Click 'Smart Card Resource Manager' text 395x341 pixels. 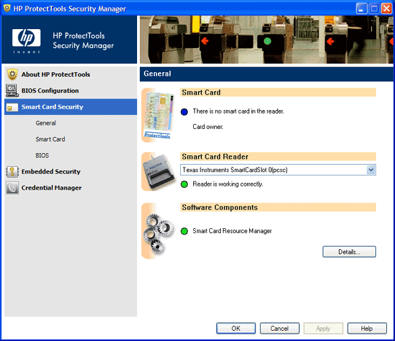click(232, 231)
